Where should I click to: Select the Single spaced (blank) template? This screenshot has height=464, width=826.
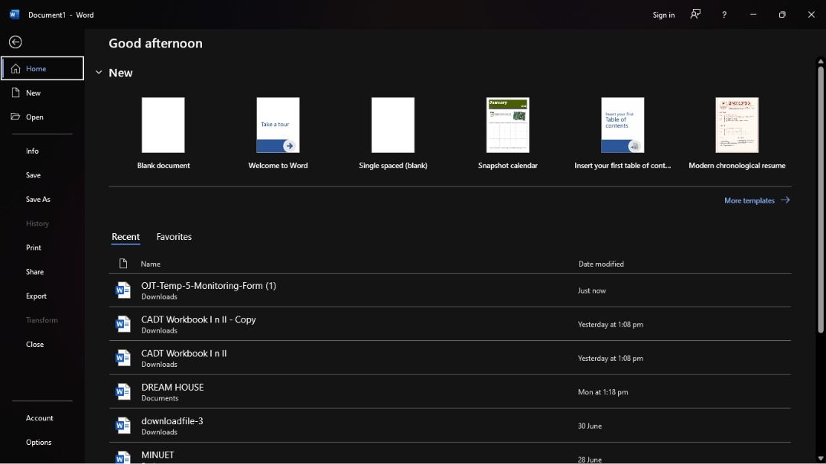coord(393,125)
